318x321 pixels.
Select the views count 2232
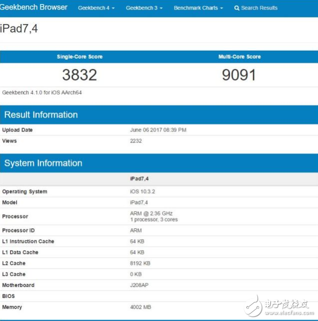[x=136, y=141]
